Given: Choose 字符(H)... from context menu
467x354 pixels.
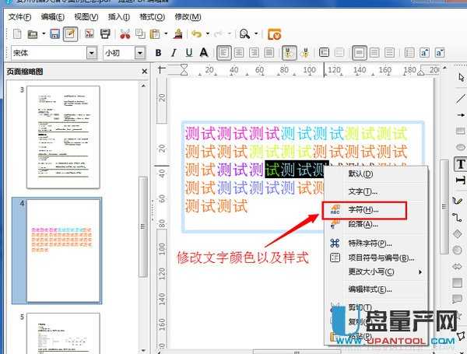Looking at the screenshot, I should pyautogui.click(x=363, y=210).
